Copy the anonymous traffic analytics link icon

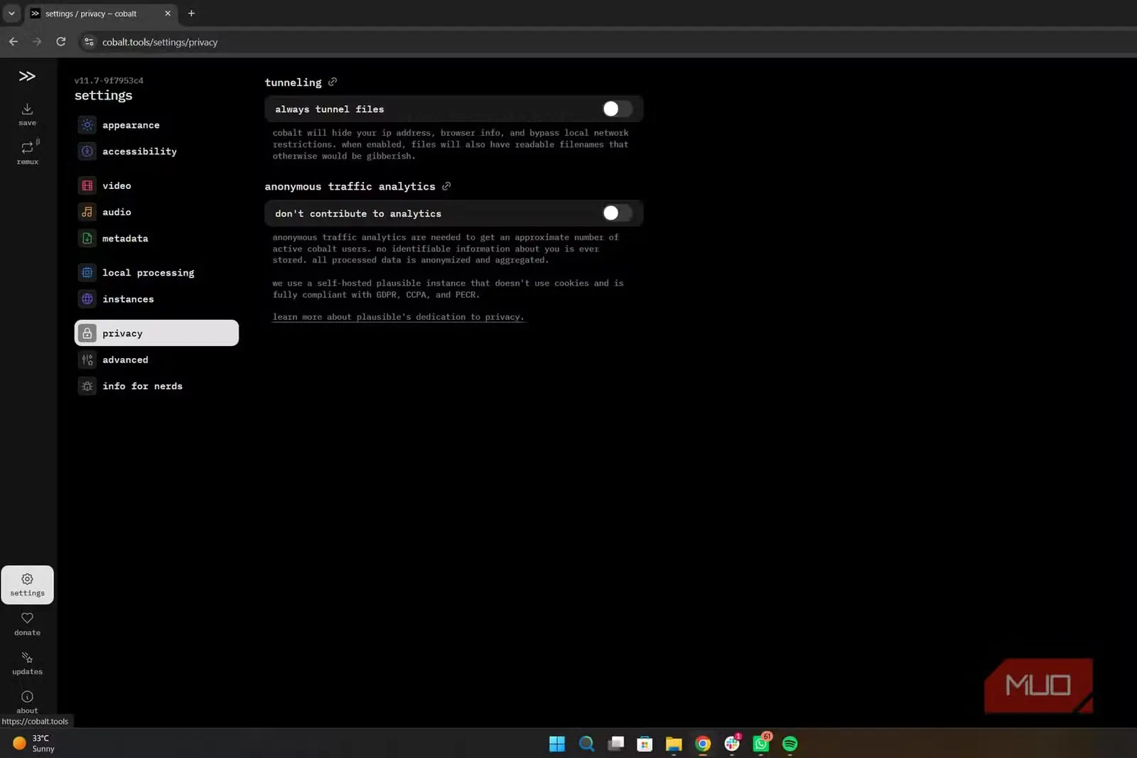[446, 186]
